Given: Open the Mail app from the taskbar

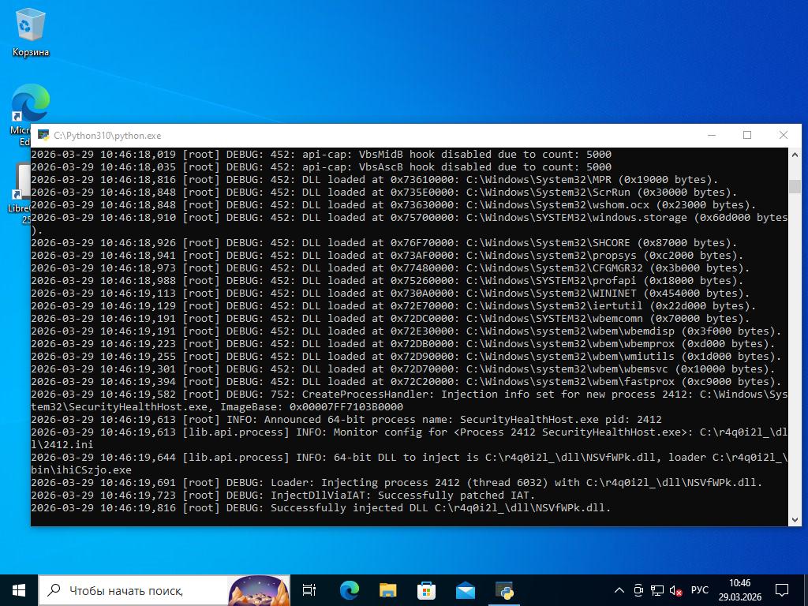Looking at the screenshot, I should [x=465, y=589].
